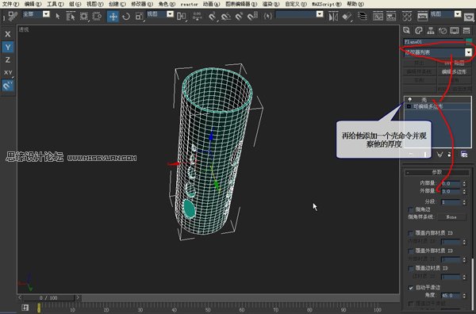Enable 覆盖边材质 ID checkbox
The image size is (476, 314).
pyautogui.click(x=411, y=268)
